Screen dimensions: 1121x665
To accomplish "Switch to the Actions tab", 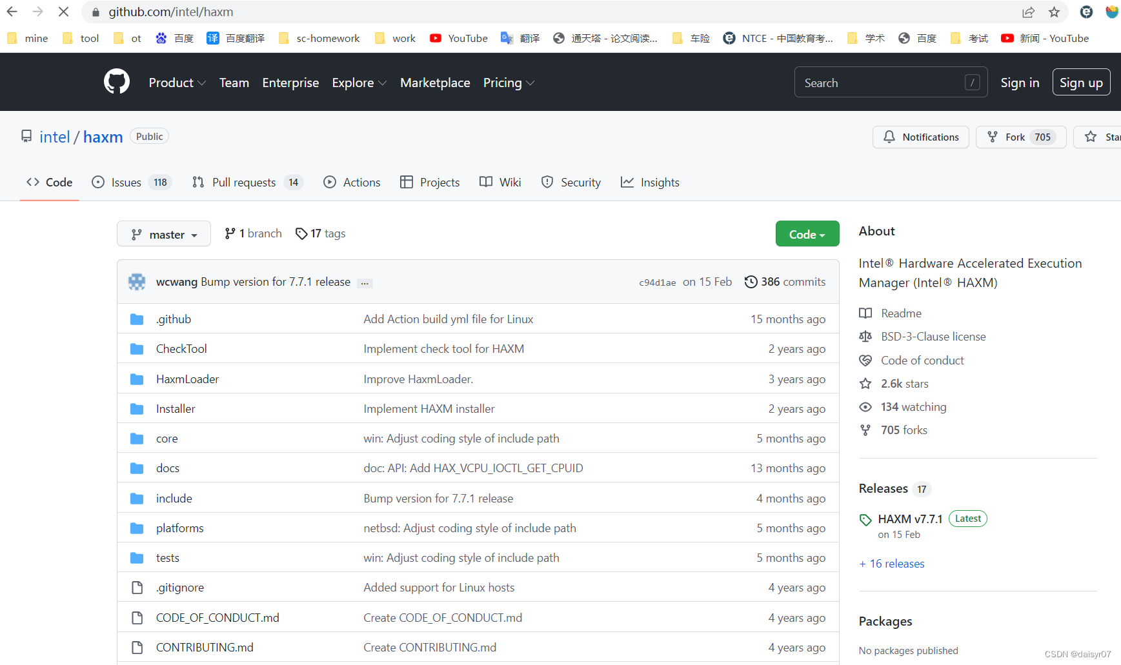I will coord(352,183).
